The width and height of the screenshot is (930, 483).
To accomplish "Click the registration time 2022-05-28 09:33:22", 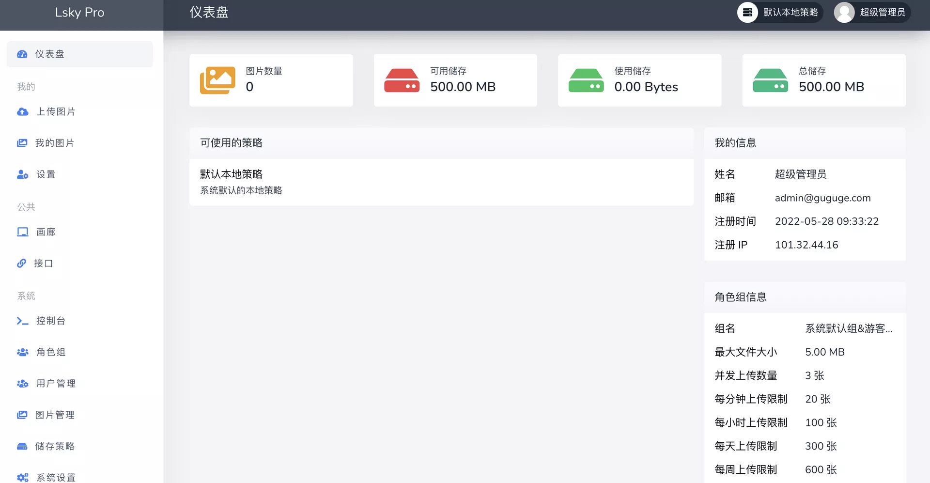I will click(x=826, y=221).
